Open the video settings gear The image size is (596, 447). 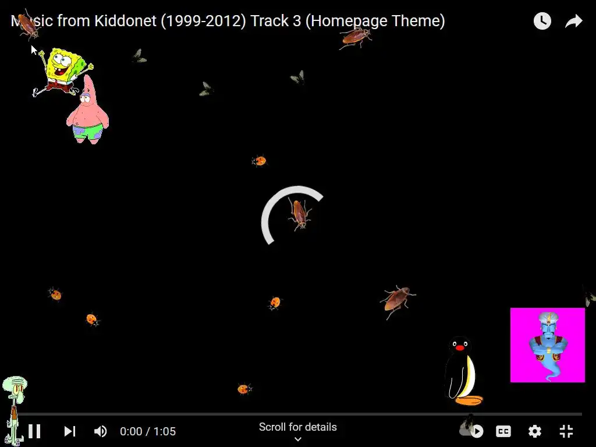pyautogui.click(x=535, y=431)
